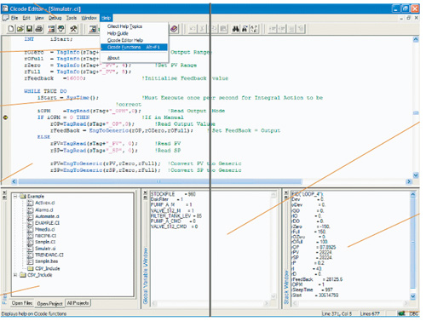Click the compile toolbar icon next to Print
Image resolution: width=426 pixels, height=321 pixels.
[52, 29]
